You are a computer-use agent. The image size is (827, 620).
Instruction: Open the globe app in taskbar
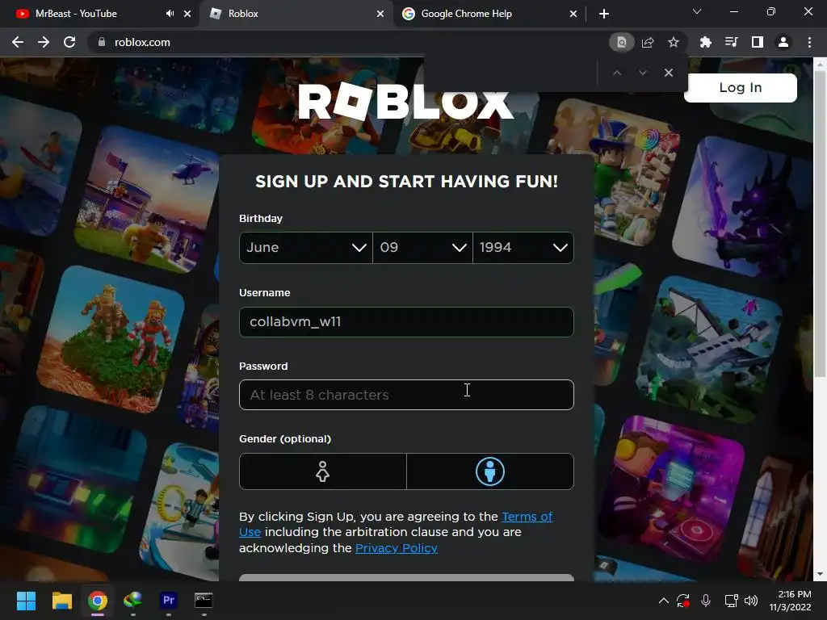click(x=133, y=601)
